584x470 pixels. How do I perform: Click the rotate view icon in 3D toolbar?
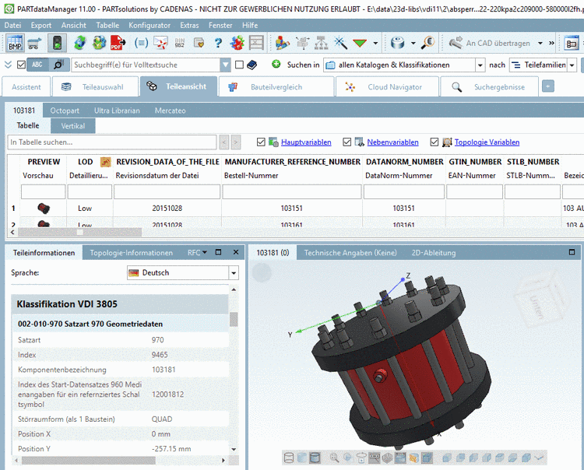[x=361, y=458]
